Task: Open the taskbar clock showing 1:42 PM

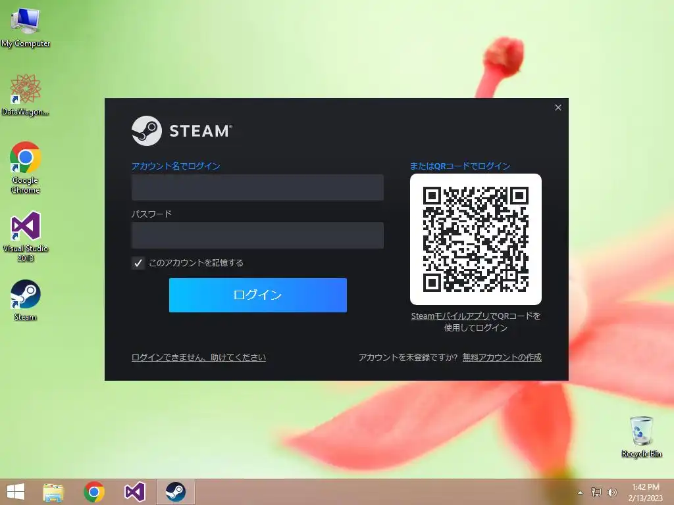Action: pos(645,492)
